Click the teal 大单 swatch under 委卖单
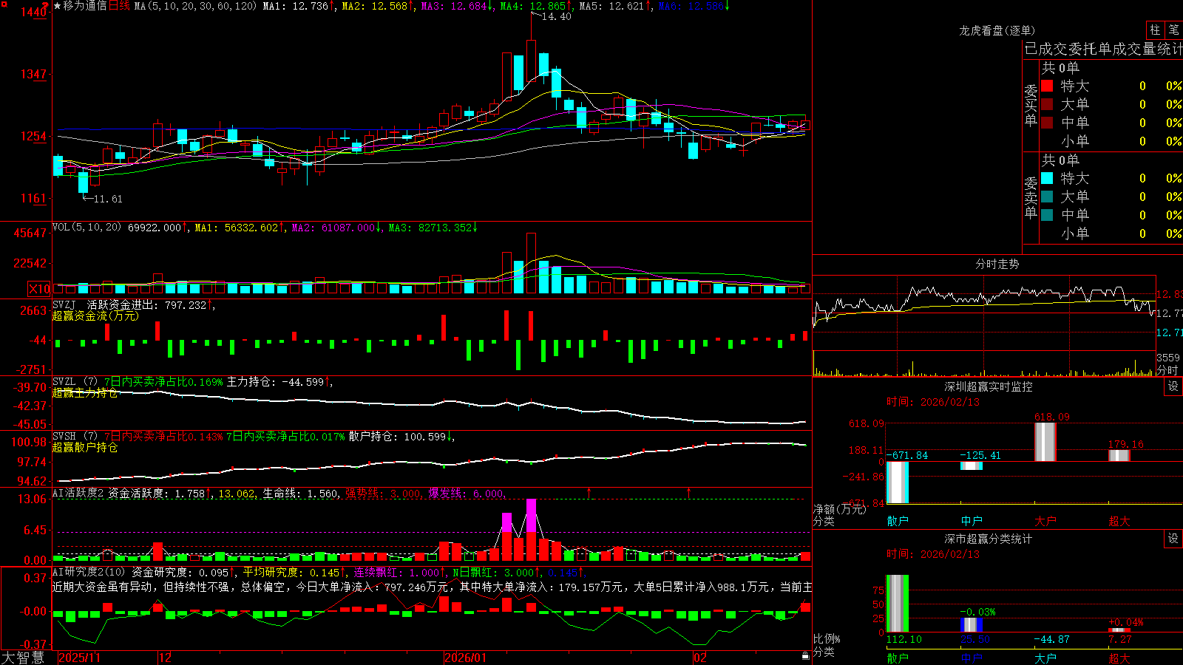Viewport: 1183px width, 665px height. [1047, 197]
